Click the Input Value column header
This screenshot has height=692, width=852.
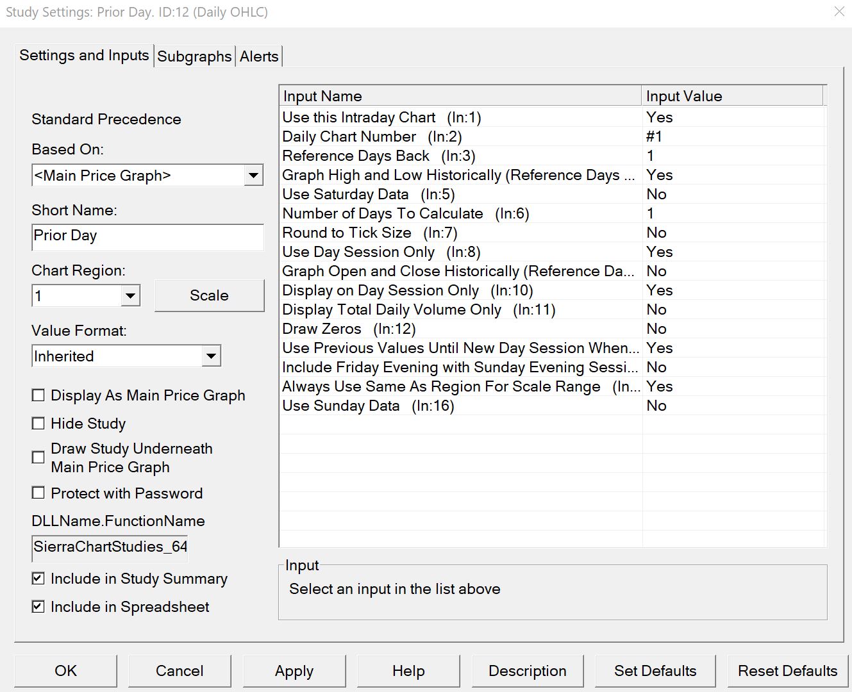click(x=731, y=96)
